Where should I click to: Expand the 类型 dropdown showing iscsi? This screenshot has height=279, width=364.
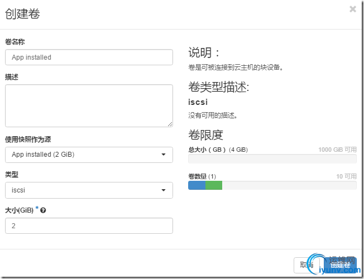pos(89,190)
